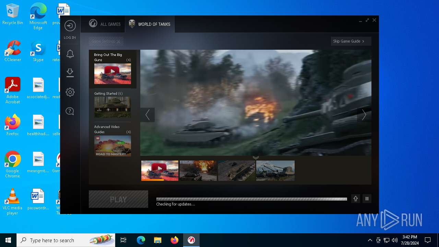Select second video thumbnail with explosion

click(x=198, y=170)
